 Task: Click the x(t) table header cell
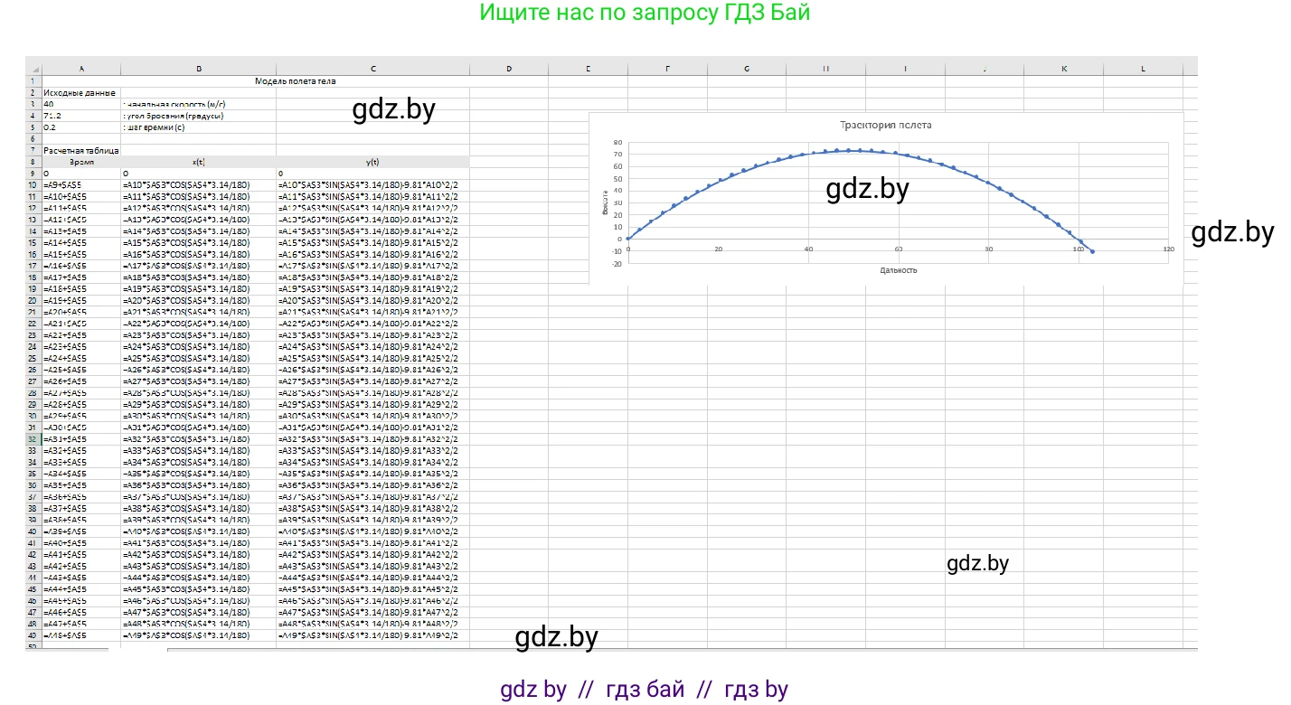(198, 162)
